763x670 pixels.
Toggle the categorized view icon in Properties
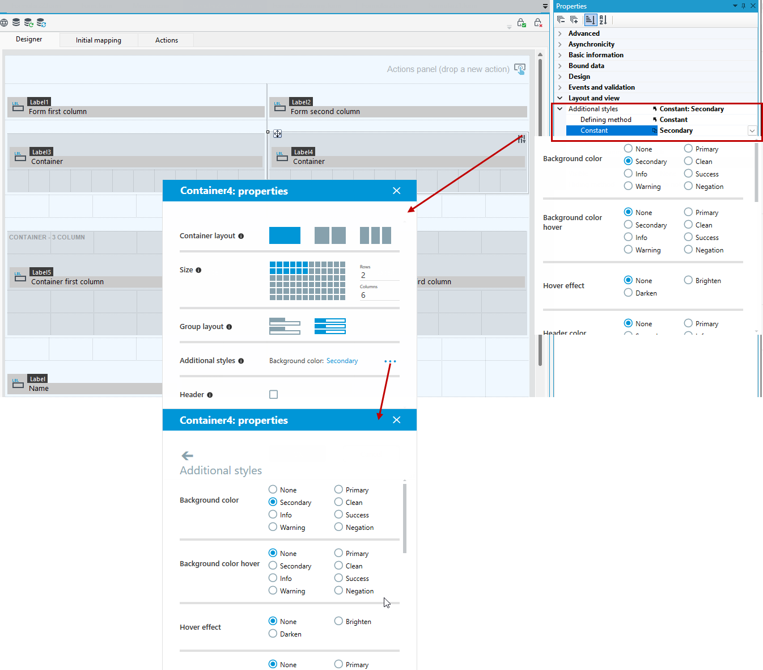[590, 20]
